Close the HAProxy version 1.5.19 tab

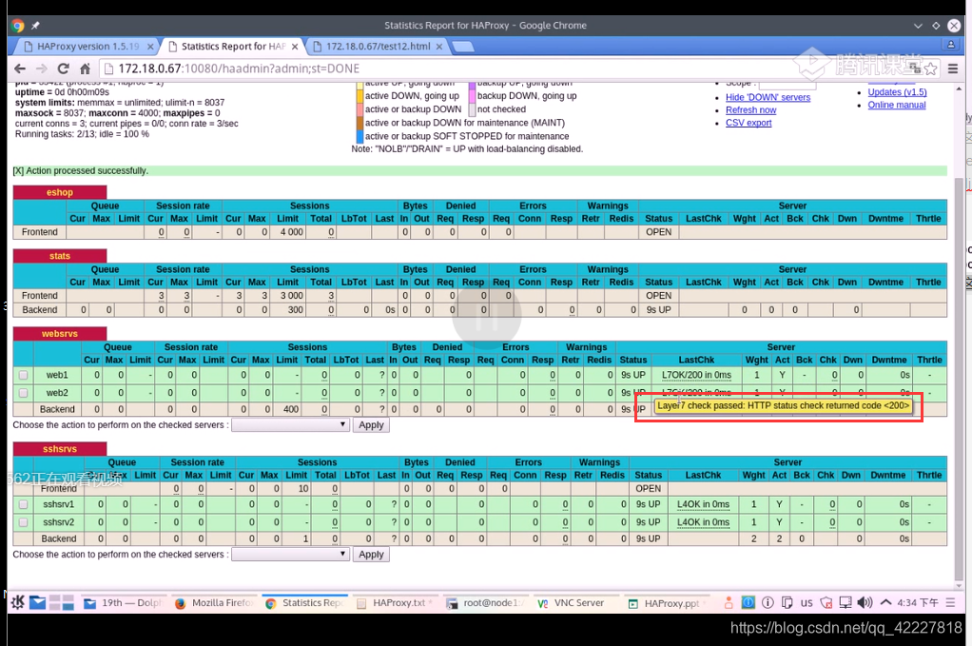[150, 47]
